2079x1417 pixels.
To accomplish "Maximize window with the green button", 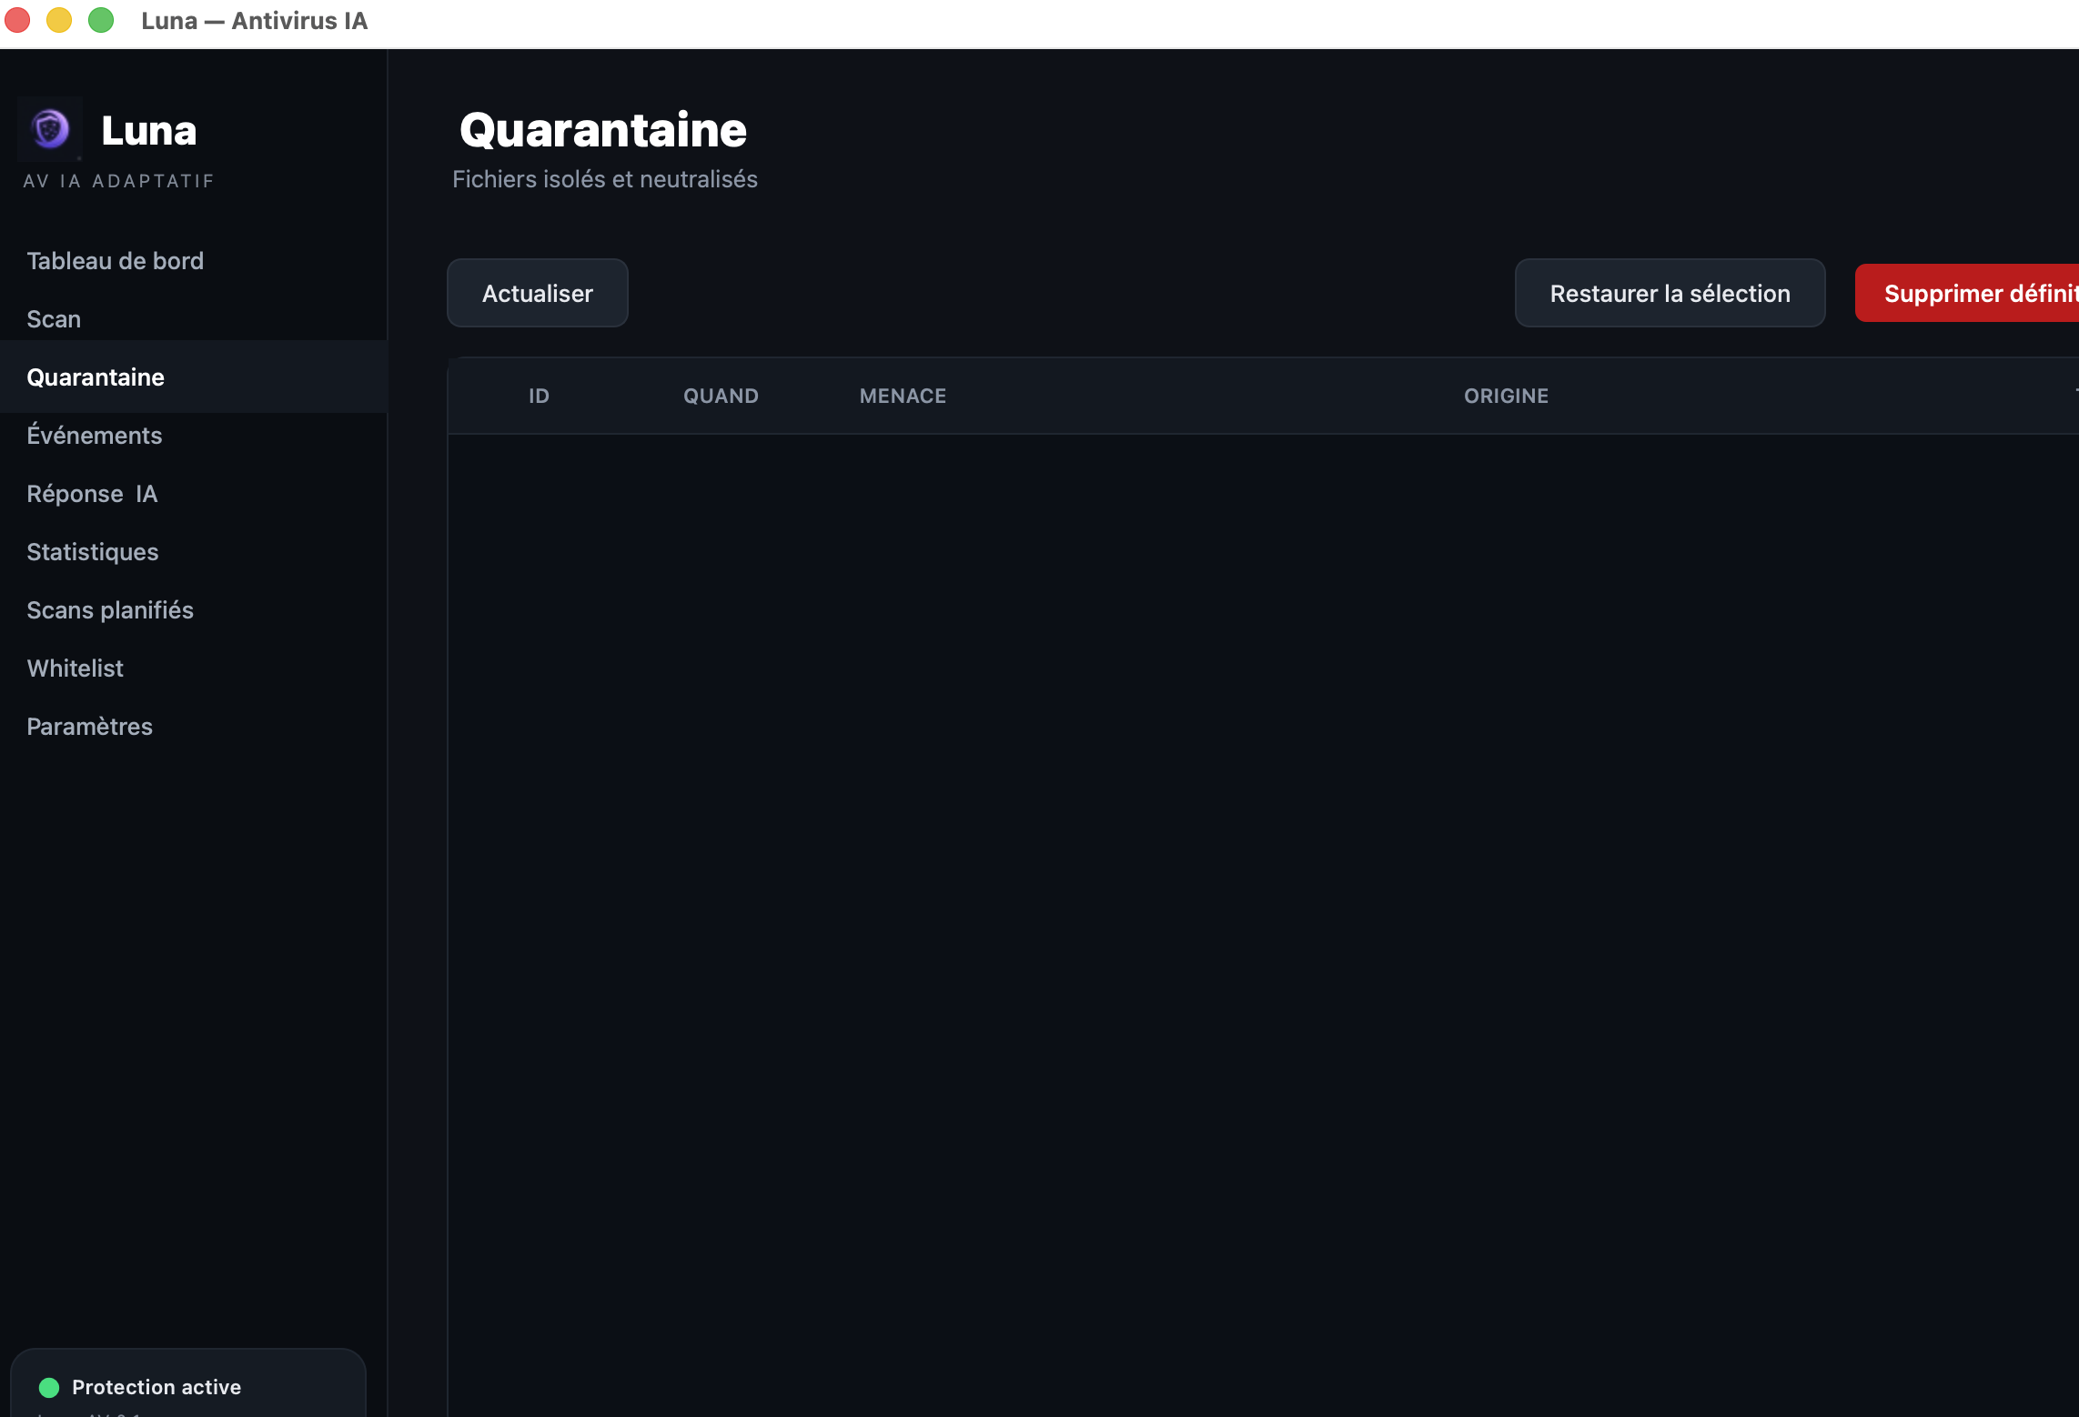I will [101, 20].
